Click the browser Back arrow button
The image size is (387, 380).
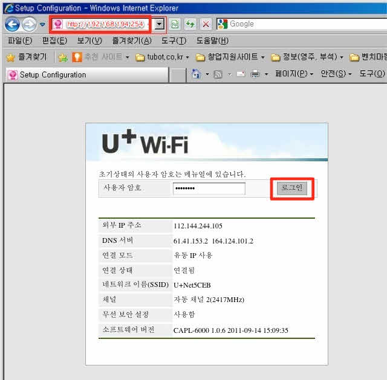coord(12,24)
